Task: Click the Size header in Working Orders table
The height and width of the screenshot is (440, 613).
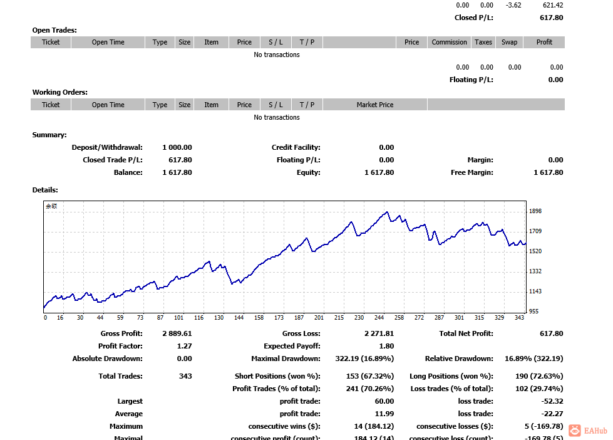Action: (x=185, y=105)
